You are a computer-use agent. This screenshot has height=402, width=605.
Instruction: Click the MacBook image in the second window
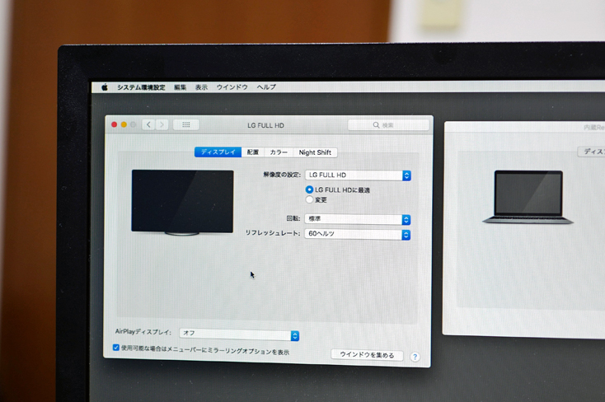coord(528,197)
